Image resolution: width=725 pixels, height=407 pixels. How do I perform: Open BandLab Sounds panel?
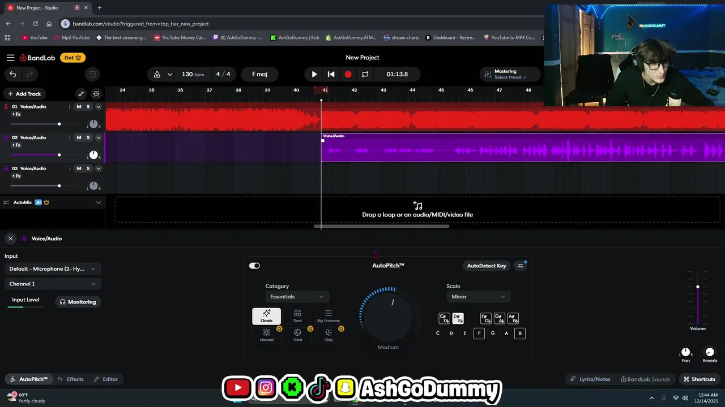click(x=645, y=379)
